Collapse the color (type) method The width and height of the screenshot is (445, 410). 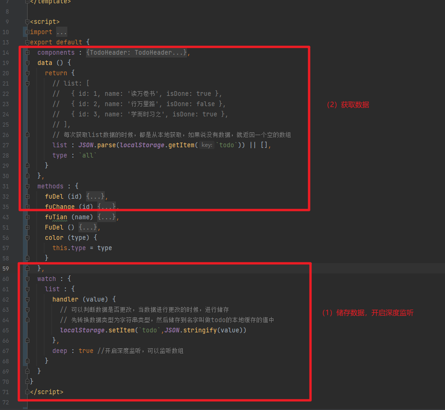[x=27, y=237]
